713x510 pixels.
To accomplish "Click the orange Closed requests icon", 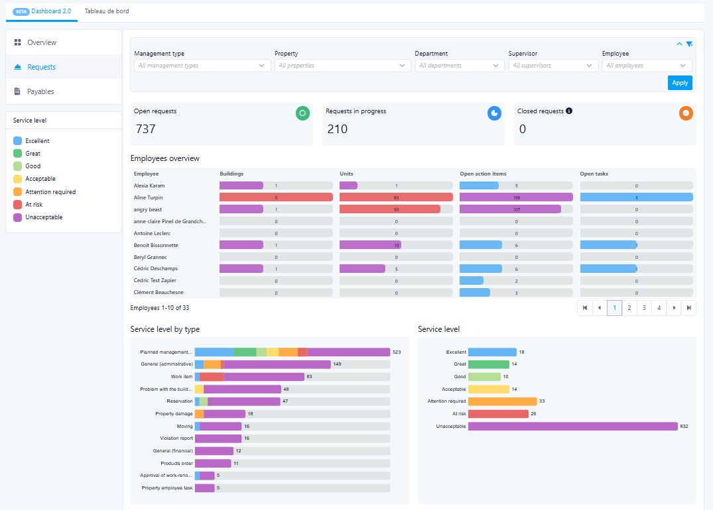I will pyautogui.click(x=686, y=113).
